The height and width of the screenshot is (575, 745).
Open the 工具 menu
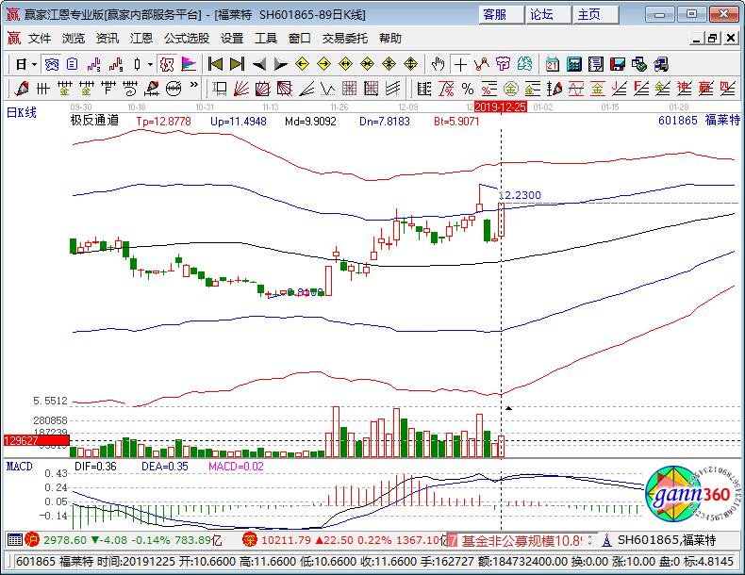click(266, 38)
